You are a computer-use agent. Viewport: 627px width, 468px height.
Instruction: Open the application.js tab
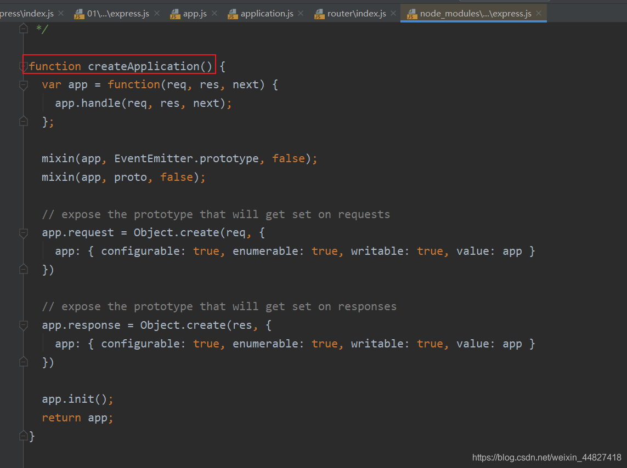coord(267,14)
